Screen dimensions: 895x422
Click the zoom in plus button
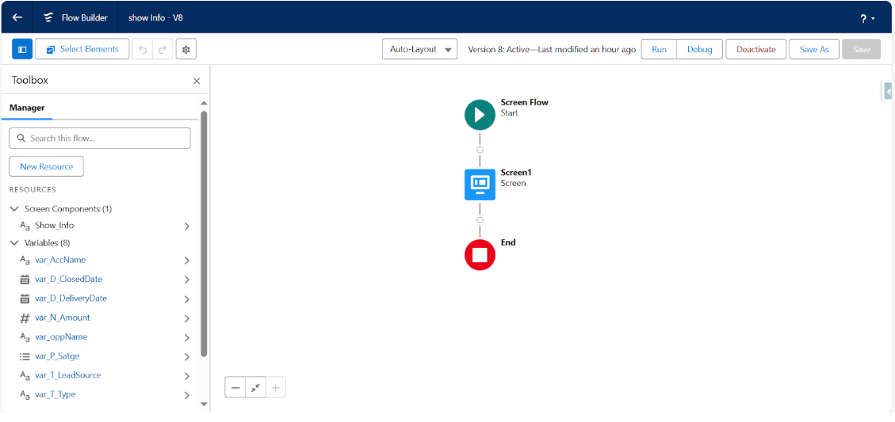[276, 387]
